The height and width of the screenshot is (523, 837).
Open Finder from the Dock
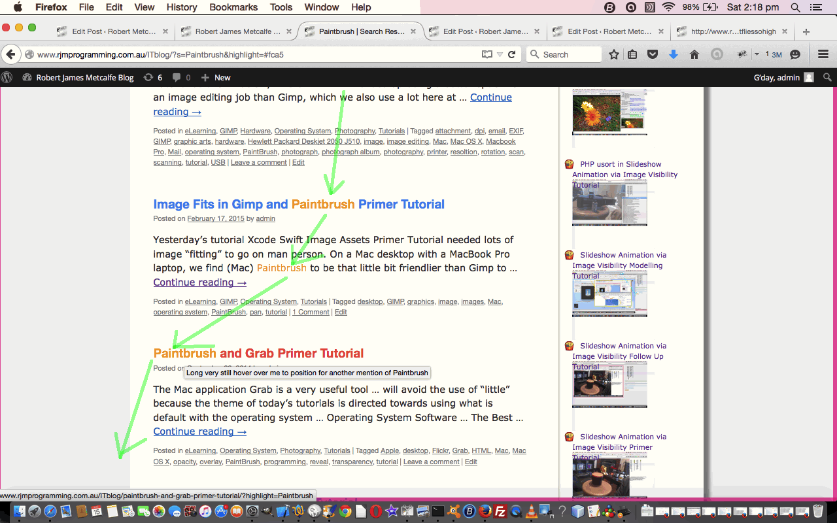[x=19, y=511]
